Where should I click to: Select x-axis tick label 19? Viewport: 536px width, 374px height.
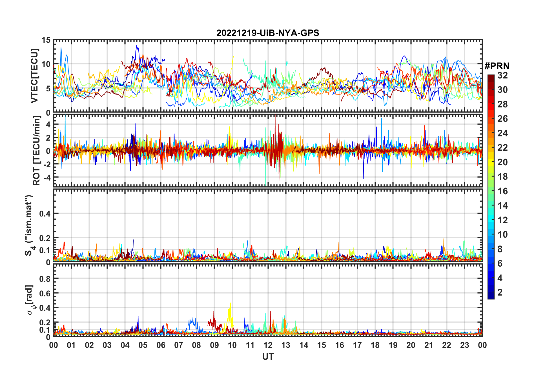coord(393,345)
